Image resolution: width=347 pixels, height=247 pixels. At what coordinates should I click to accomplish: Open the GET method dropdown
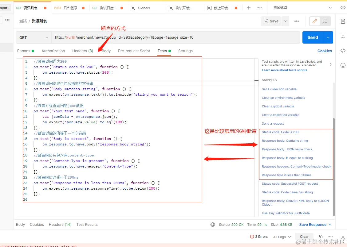[34, 37]
